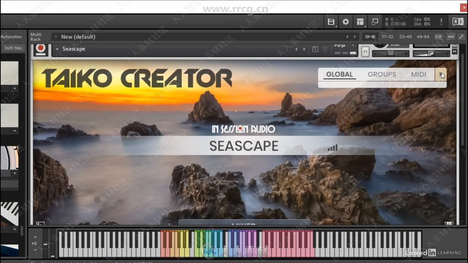Open the Automation tab in sidebar
Viewport: 468px width, 263px height.
click(x=11, y=37)
